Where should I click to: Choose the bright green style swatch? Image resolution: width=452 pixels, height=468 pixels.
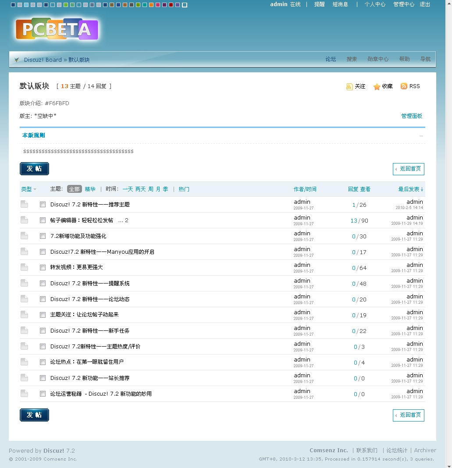point(66,5)
